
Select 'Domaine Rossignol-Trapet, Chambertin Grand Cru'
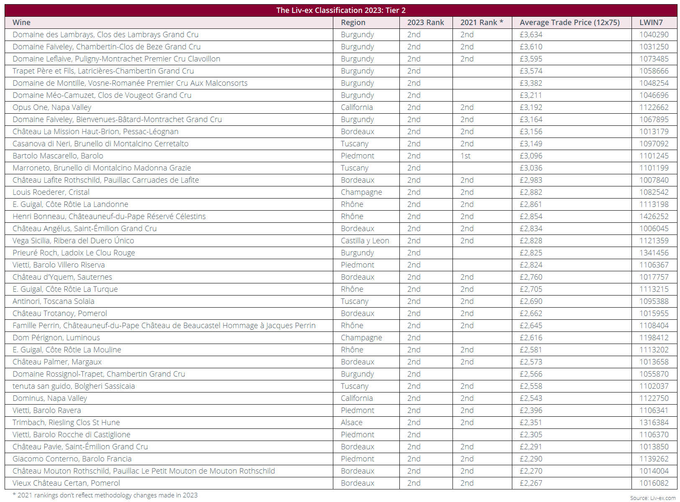click(99, 374)
